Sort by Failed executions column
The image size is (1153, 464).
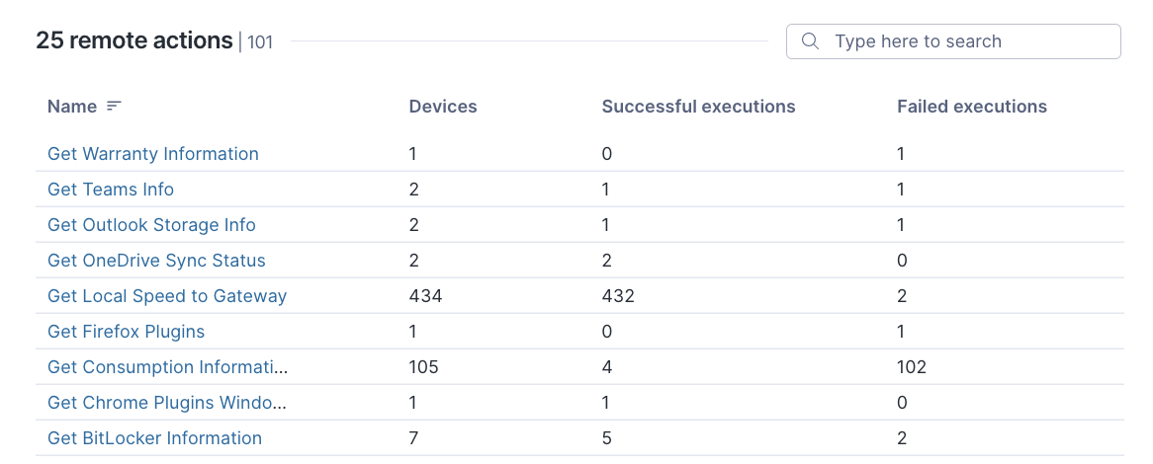pyautogui.click(x=971, y=107)
